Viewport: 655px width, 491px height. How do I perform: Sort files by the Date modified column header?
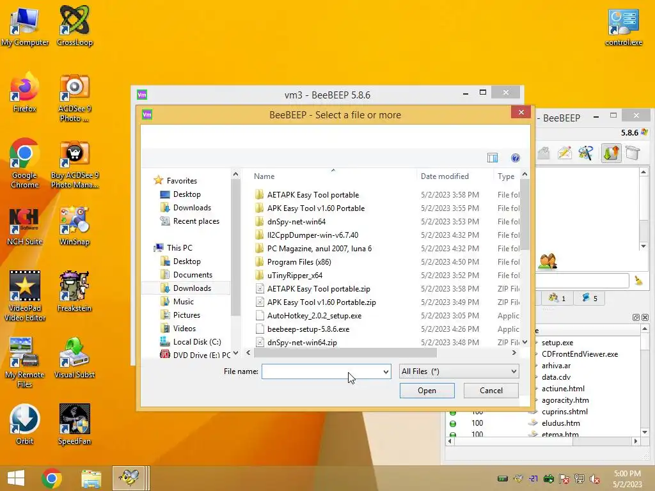(x=445, y=176)
